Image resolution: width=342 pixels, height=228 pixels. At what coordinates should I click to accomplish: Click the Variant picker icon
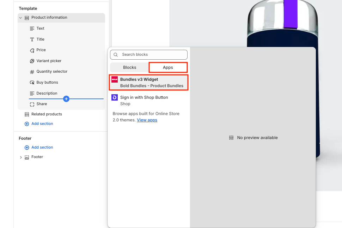click(x=32, y=61)
